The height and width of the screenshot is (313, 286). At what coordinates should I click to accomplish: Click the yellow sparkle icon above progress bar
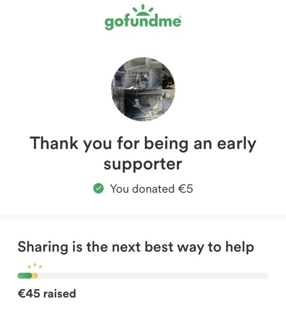pos(35,266)
